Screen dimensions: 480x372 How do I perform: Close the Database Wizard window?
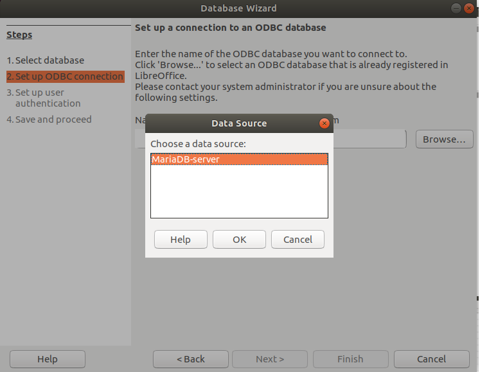[x=468, y=8]
